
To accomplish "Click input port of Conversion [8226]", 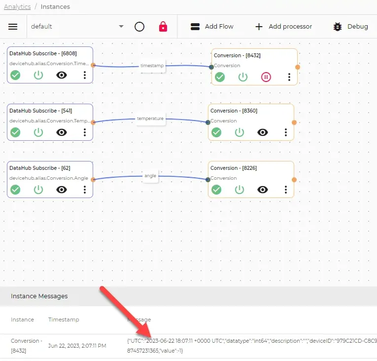I will point(208,180).
